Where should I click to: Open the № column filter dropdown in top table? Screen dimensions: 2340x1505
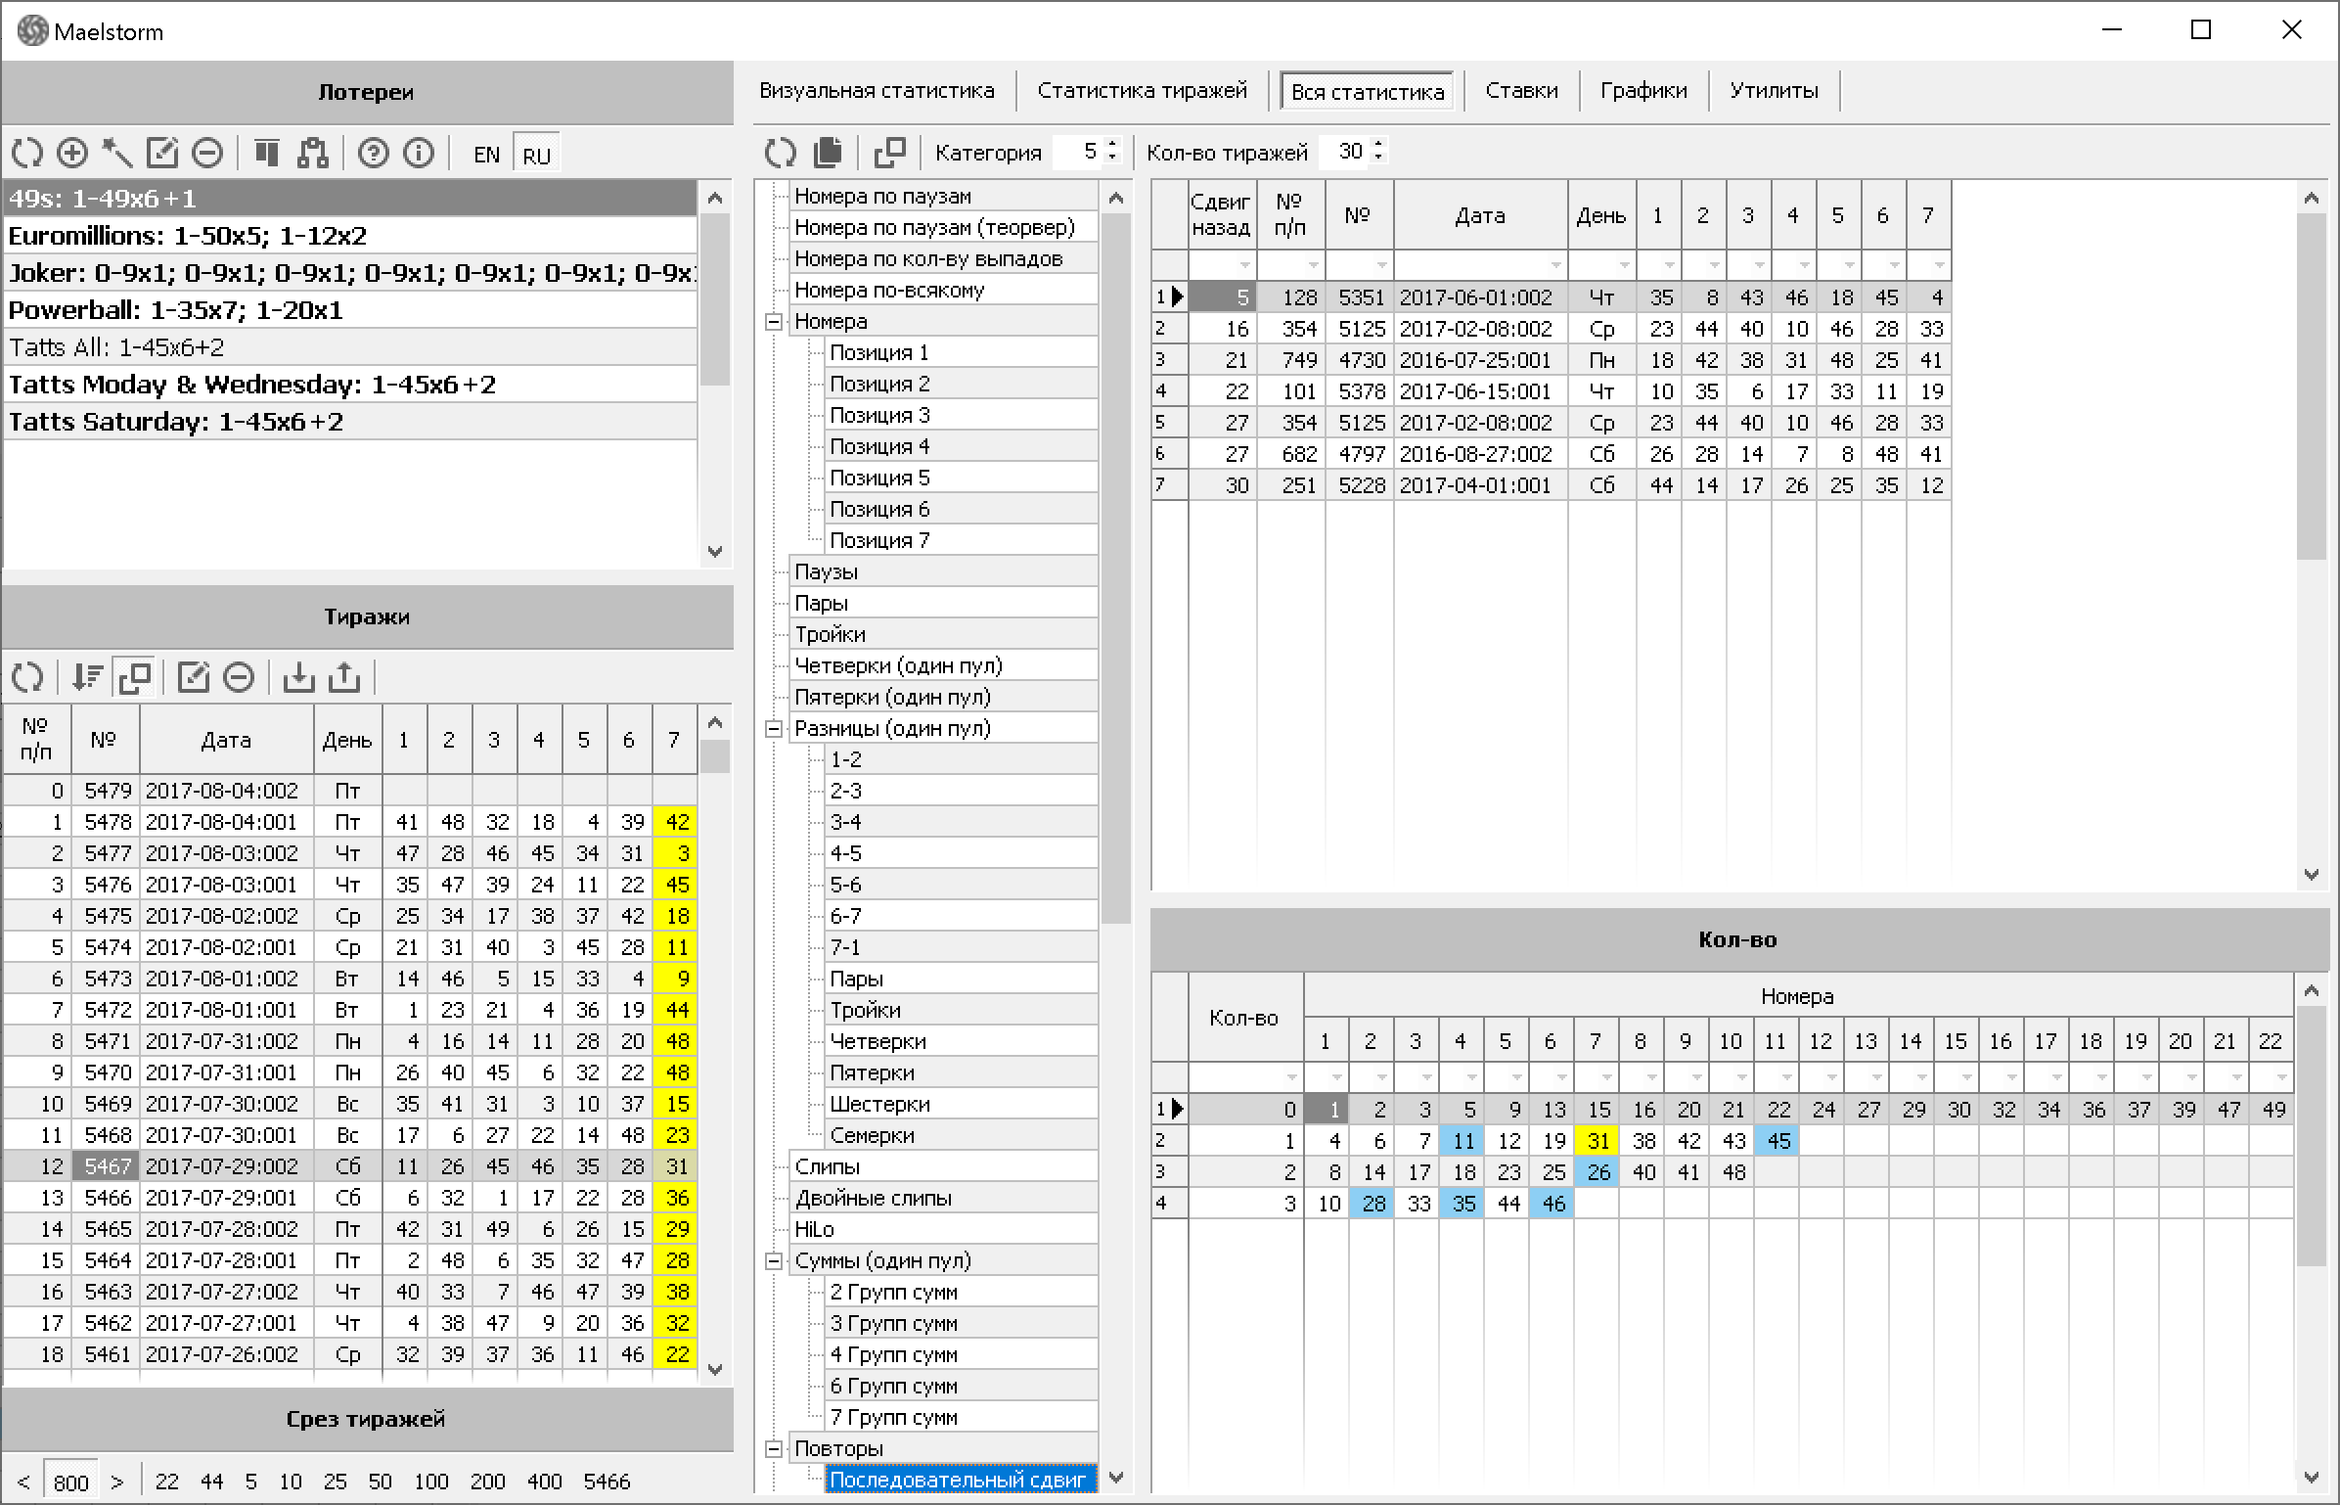(x=1380, y=265)
